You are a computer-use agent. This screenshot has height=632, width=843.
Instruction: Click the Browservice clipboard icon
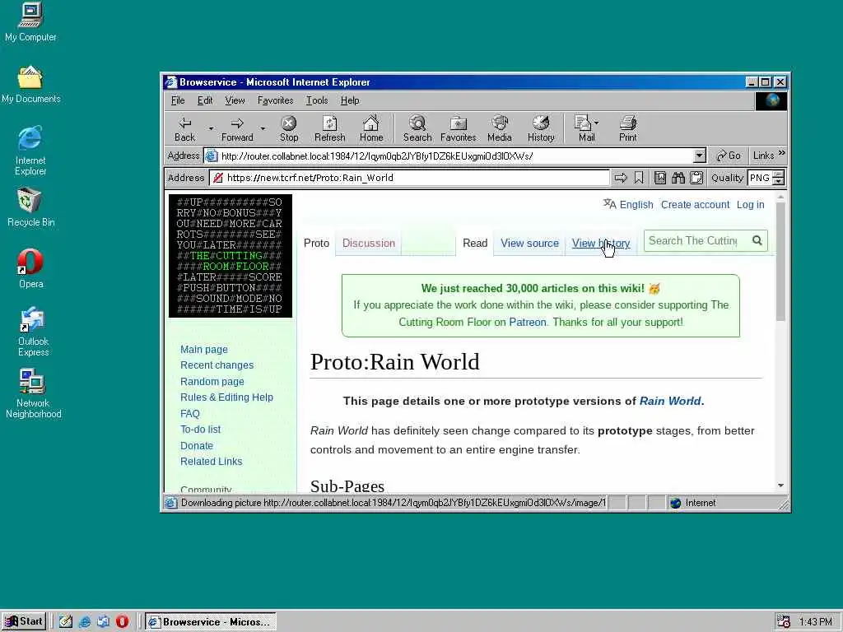pos(696,178)
